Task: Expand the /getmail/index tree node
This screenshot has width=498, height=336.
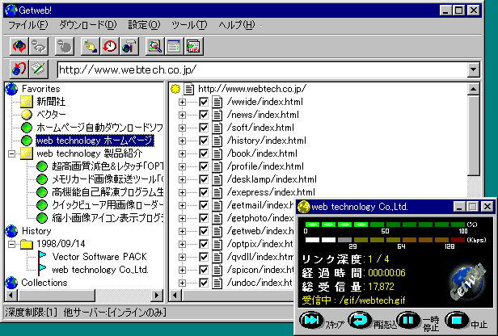Action: (183, 206)
